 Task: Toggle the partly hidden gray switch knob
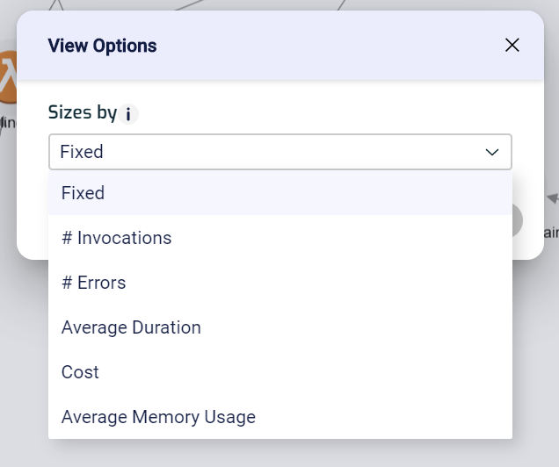[x=518, y=220]
